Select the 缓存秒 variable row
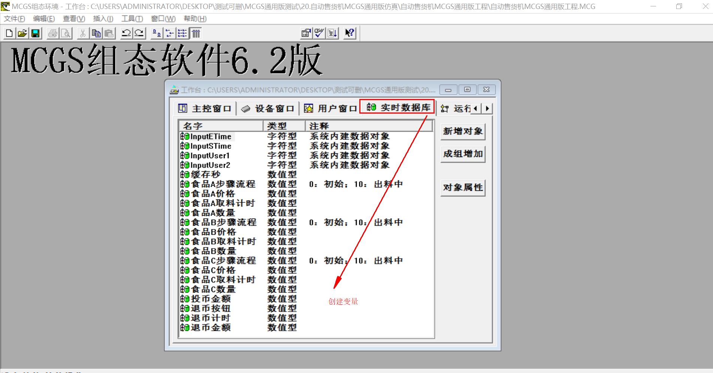This screenshot has height=373, width=713. [x=201, y=175]
